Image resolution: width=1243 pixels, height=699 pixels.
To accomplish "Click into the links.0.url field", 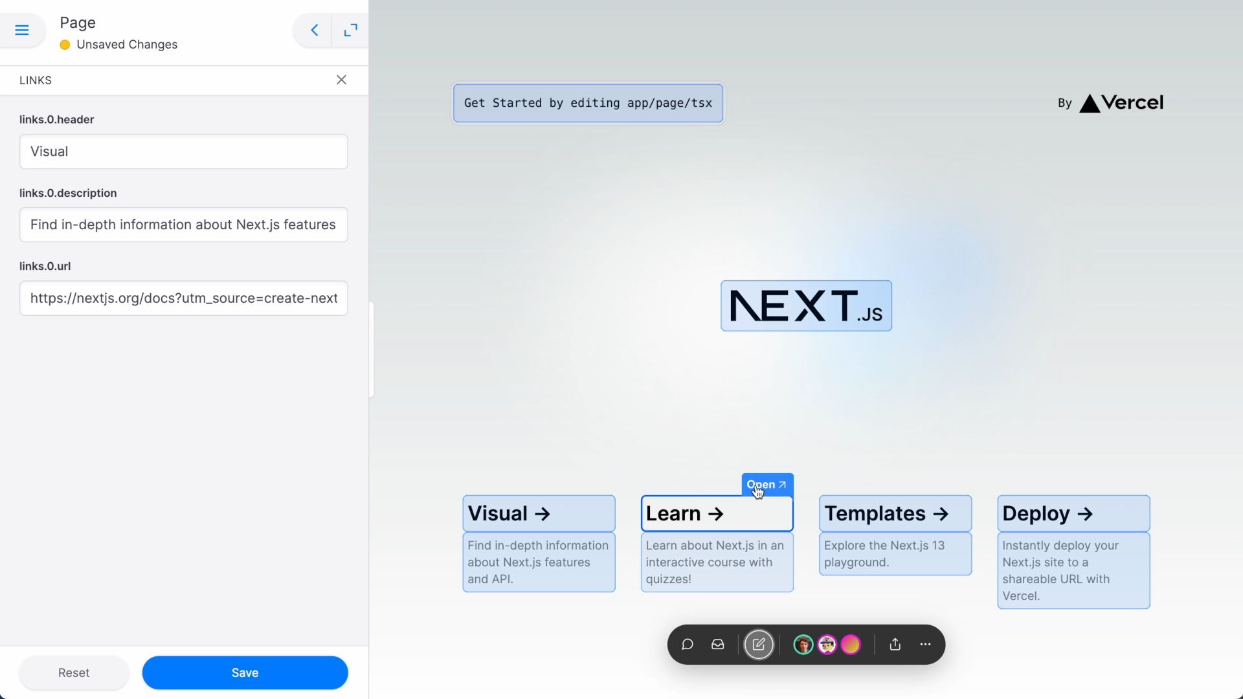I will point(183,298).
